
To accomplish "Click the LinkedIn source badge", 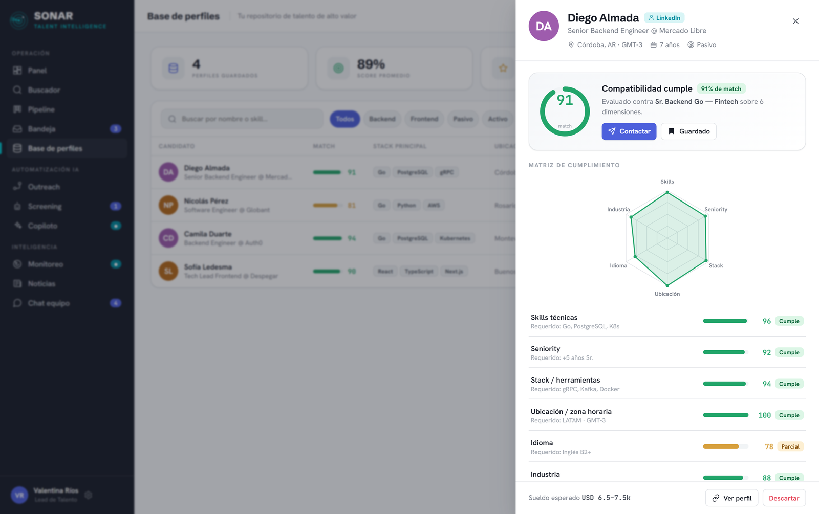I will (664, 18).
